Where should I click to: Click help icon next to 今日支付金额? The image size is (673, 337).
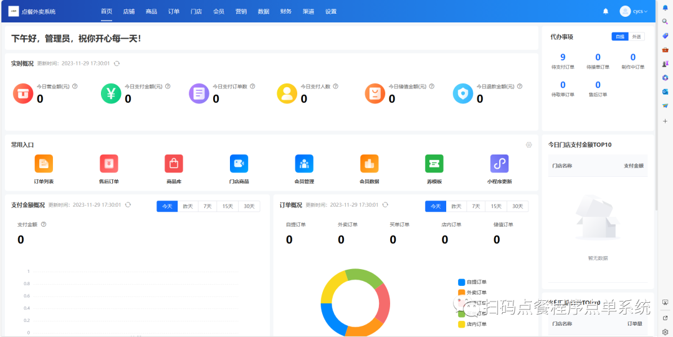(168, 87)
